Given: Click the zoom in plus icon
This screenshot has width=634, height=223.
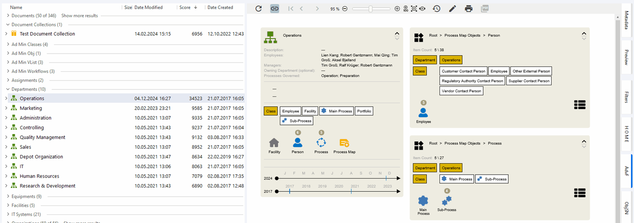Looking at the screenshot, I should point(397,9).
